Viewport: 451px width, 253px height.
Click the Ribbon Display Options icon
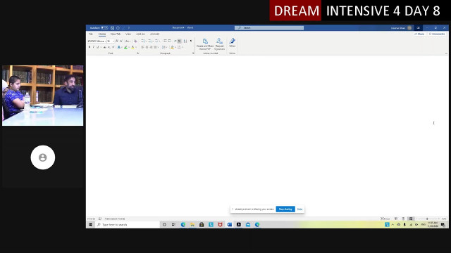point(418,28)
